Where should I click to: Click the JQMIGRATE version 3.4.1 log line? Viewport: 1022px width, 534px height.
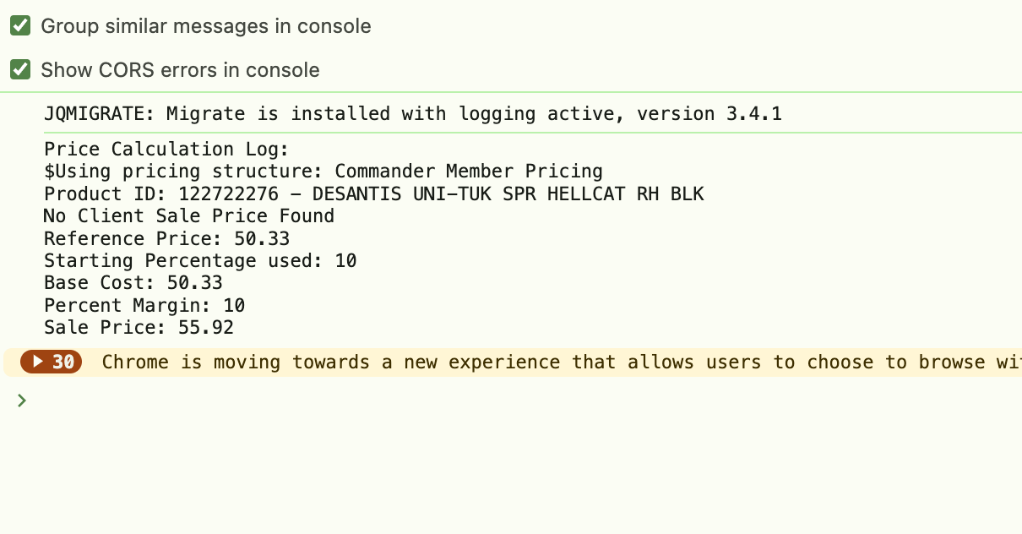(x=413, y=114)
